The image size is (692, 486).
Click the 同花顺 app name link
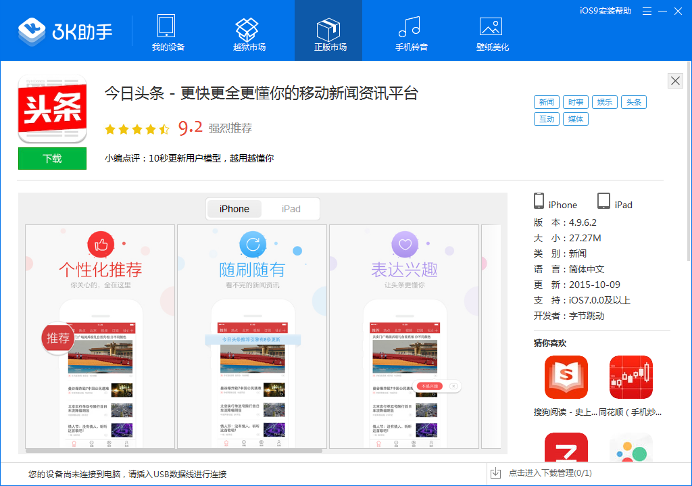(631, 412)
